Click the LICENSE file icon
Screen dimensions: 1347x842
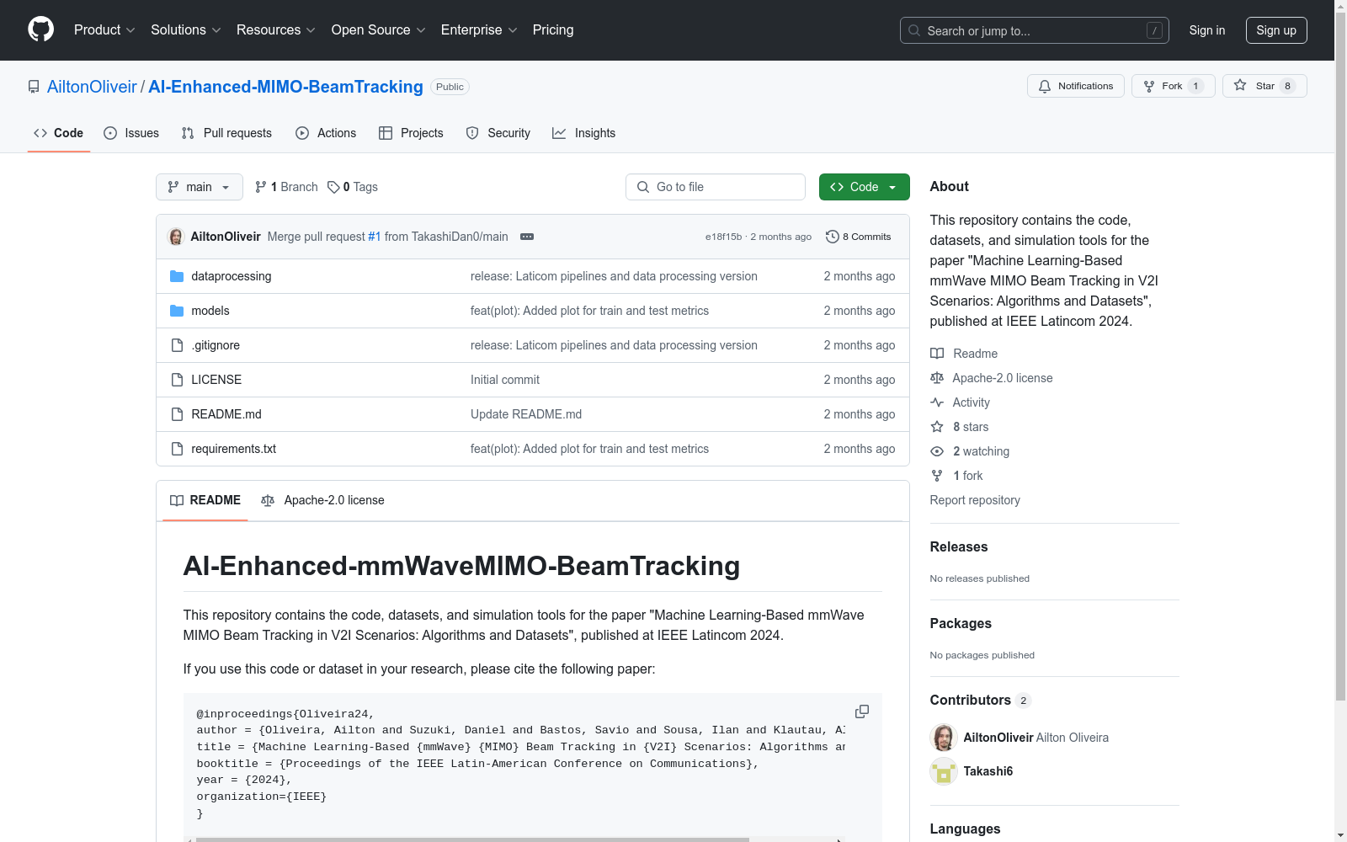pyautogui.click(x=177, y=380)
